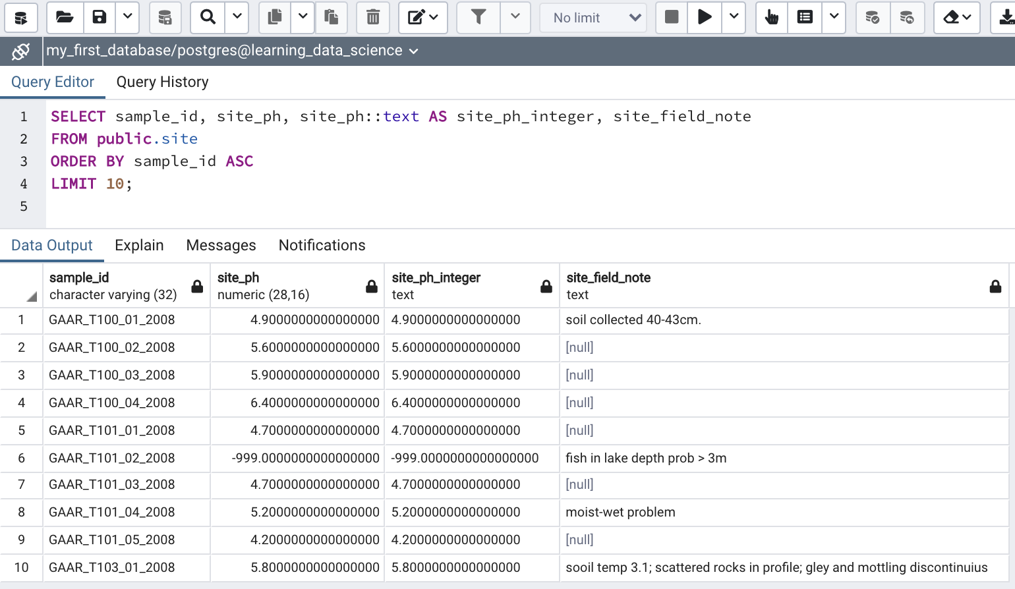
Task: Click the Find magnifier icon
Action: (x=208, y=18)
